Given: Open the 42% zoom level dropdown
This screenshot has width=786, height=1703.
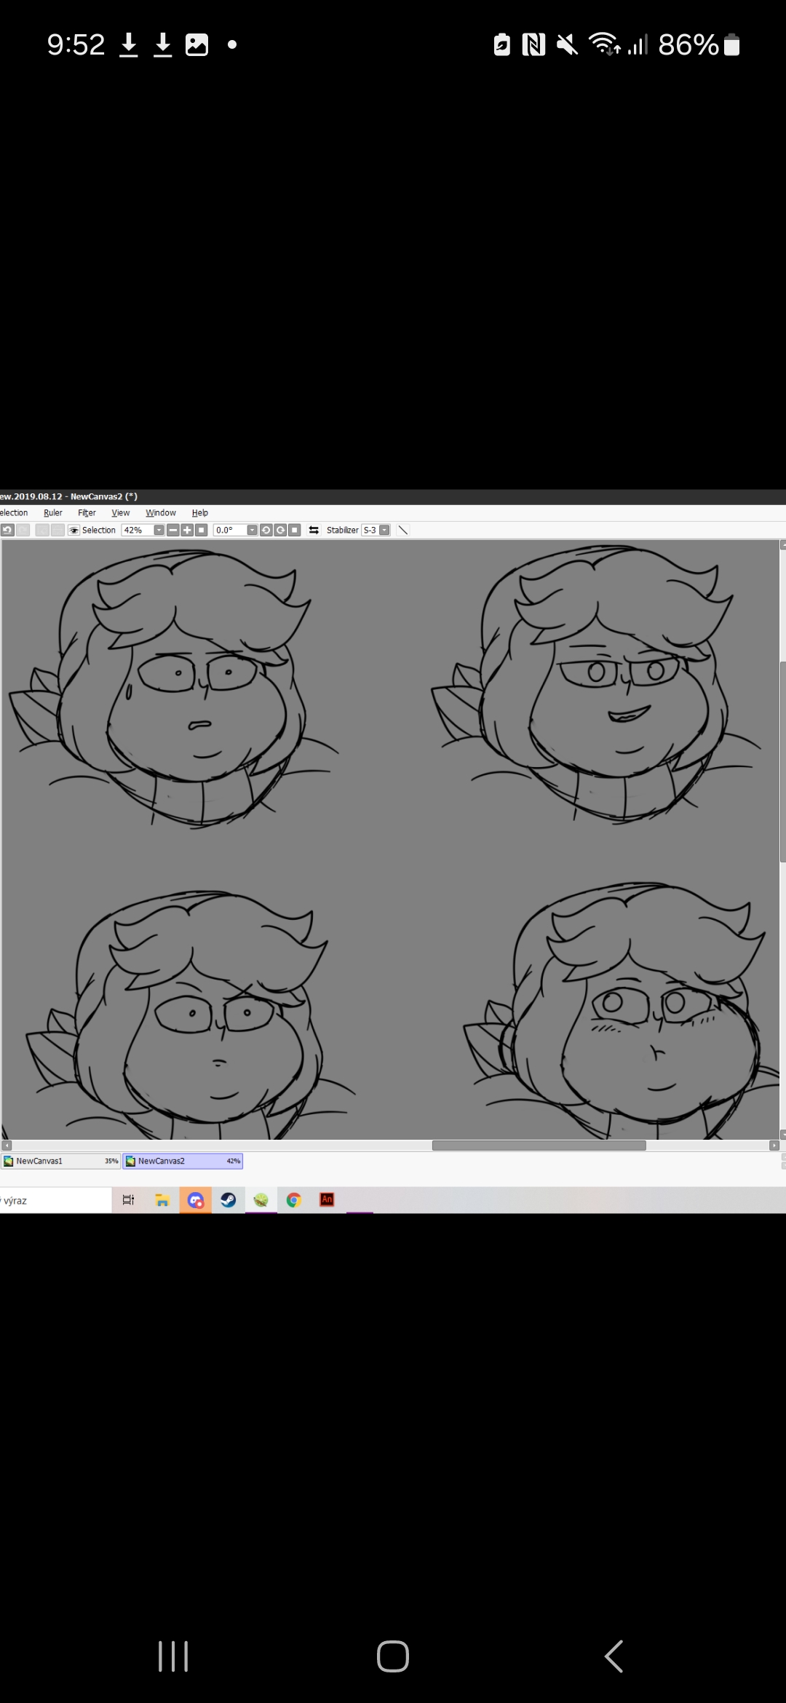Looking at the screenshot, I should point(159,530).
